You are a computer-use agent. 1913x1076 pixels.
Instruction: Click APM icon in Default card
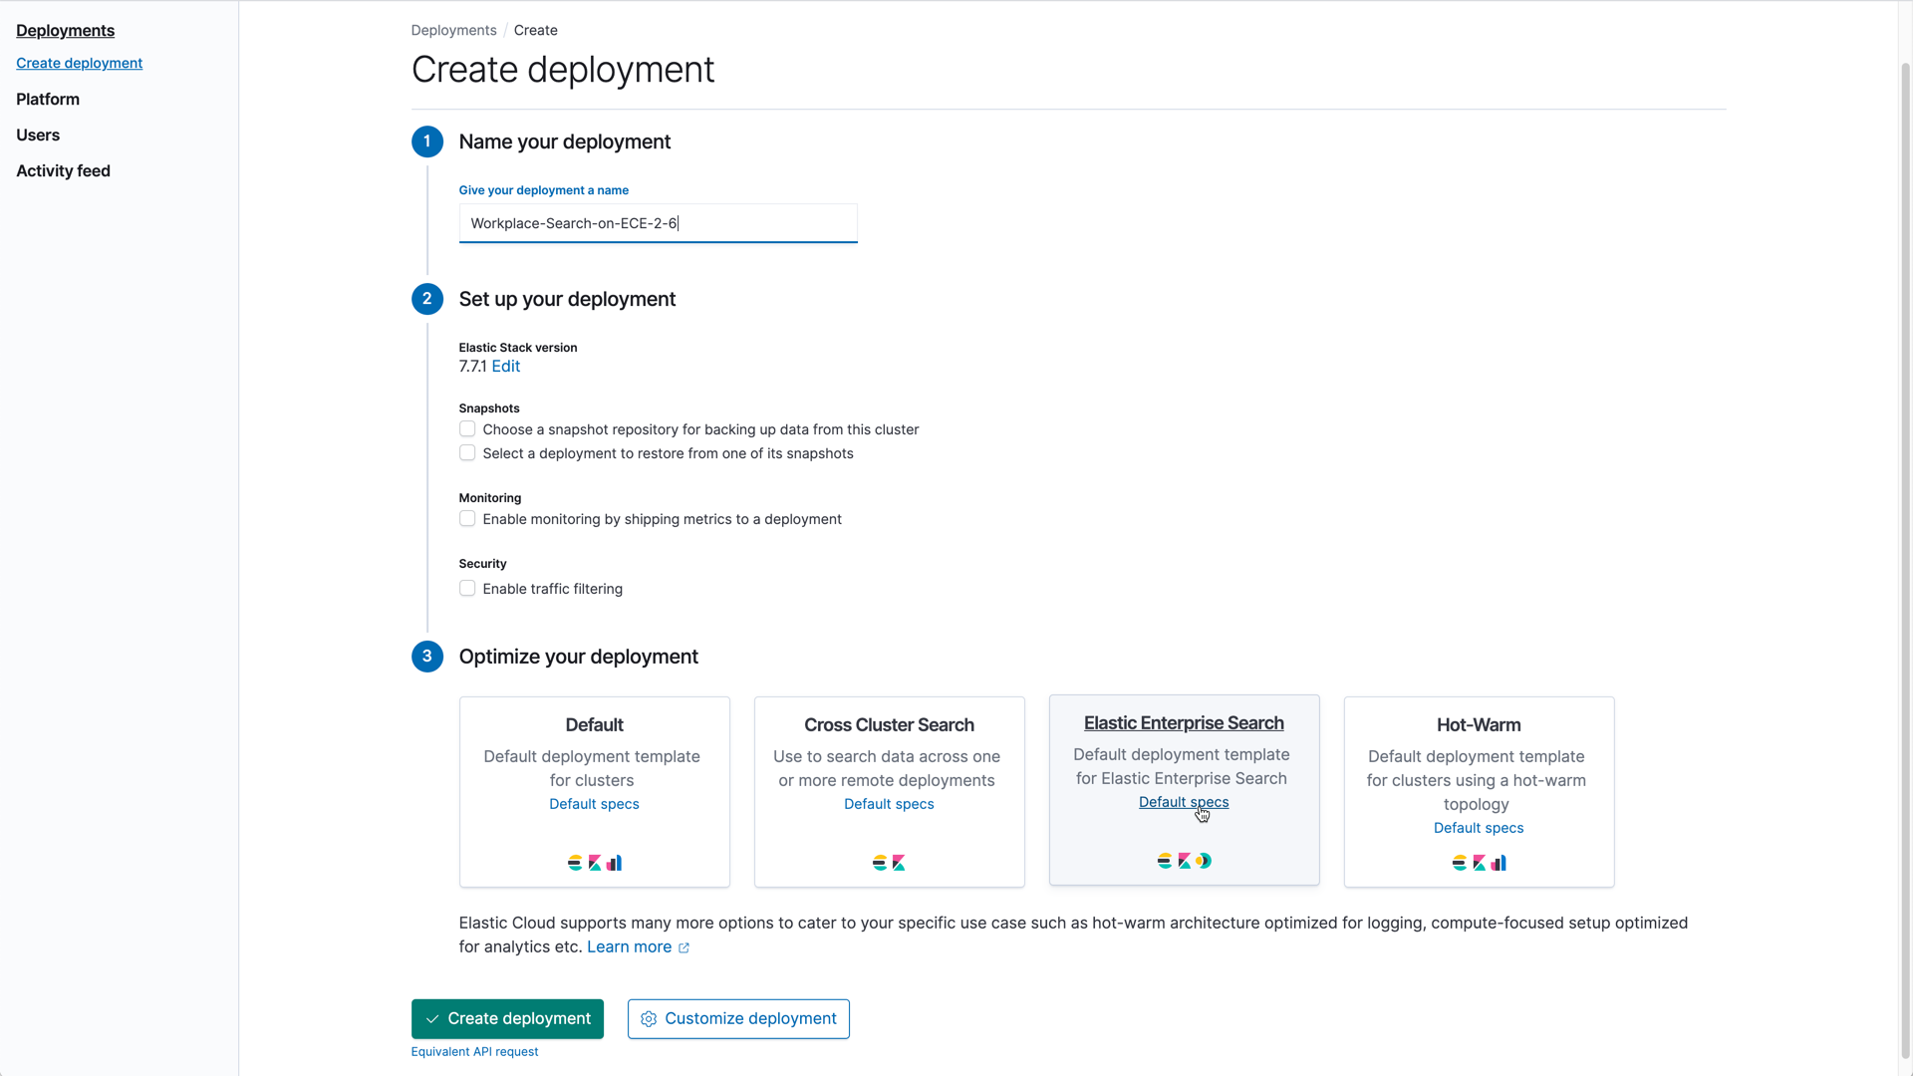pos(614,863)
